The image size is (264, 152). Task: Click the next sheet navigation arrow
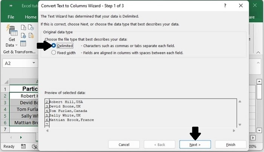tap(21, 137)
